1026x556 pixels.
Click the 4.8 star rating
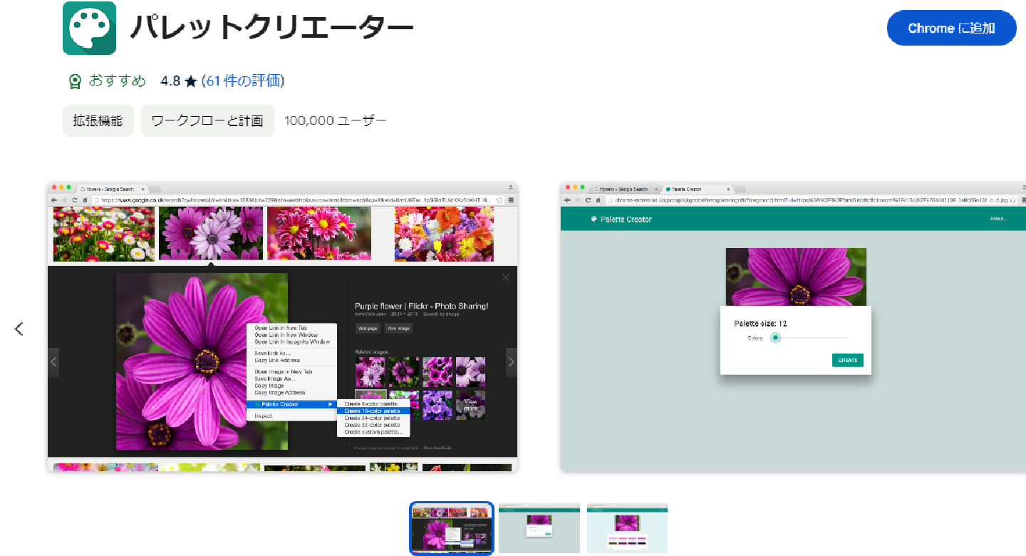178,81
